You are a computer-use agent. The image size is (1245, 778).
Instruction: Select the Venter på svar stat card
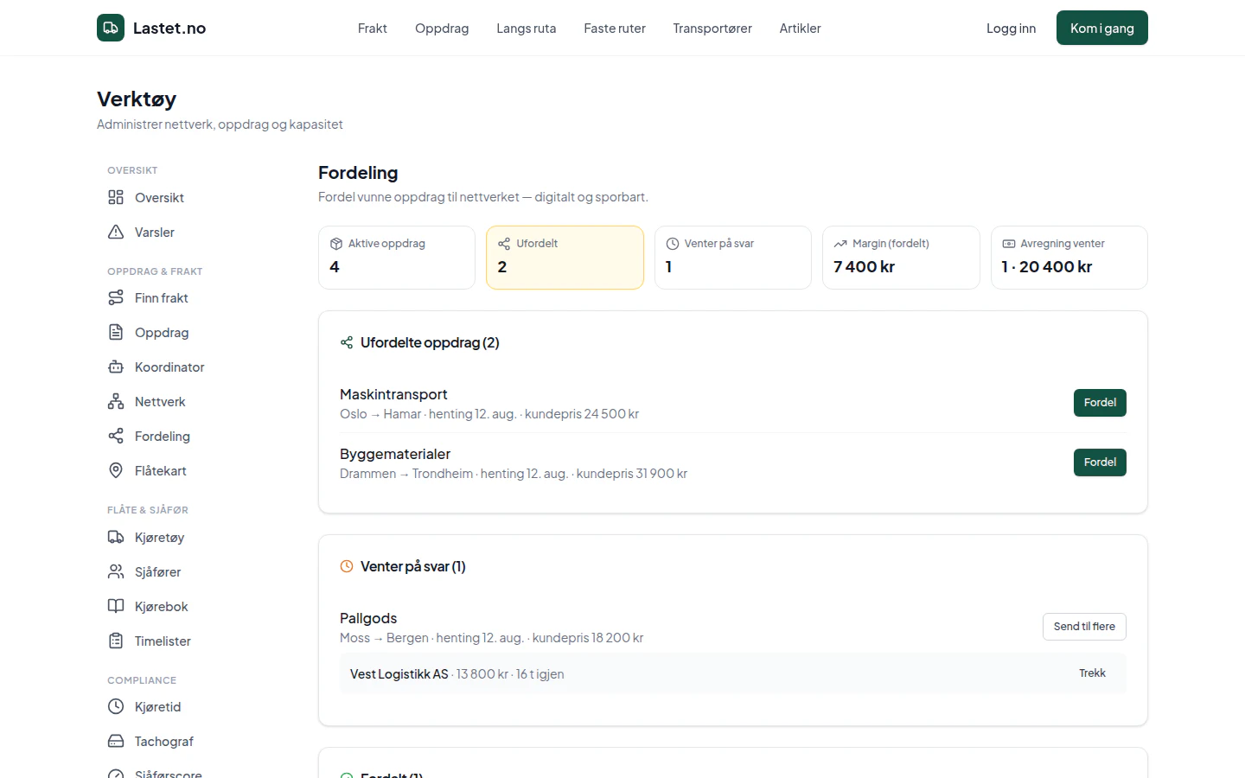coord(733,258)
